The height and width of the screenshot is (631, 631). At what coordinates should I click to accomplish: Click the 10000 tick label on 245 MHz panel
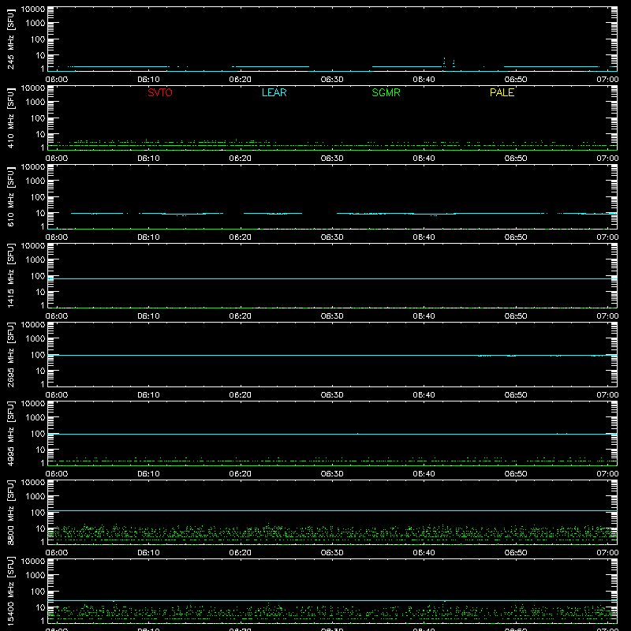tap(33, 9)
